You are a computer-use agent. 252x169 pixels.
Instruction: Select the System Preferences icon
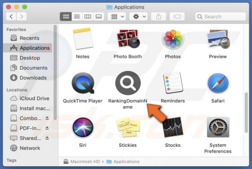(x=218, y=127)
